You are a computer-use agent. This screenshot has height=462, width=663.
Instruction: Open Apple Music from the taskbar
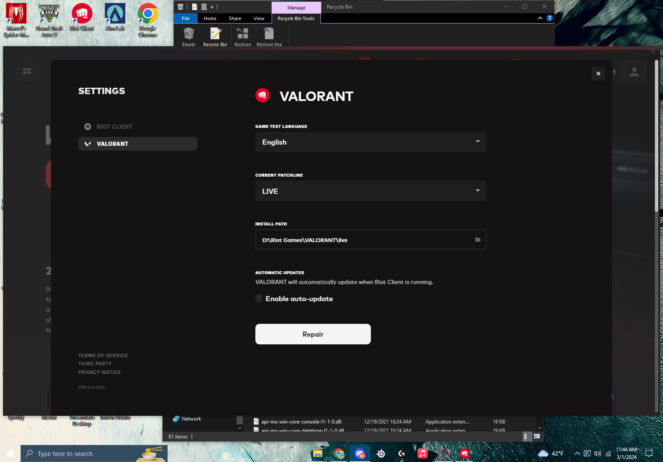(x=422, y=453)
